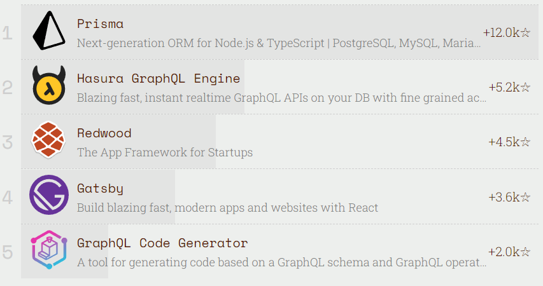Click Prisma's +12.0k star count
Viewport: 543px width, 286px height.
click(x=506, y=32)
